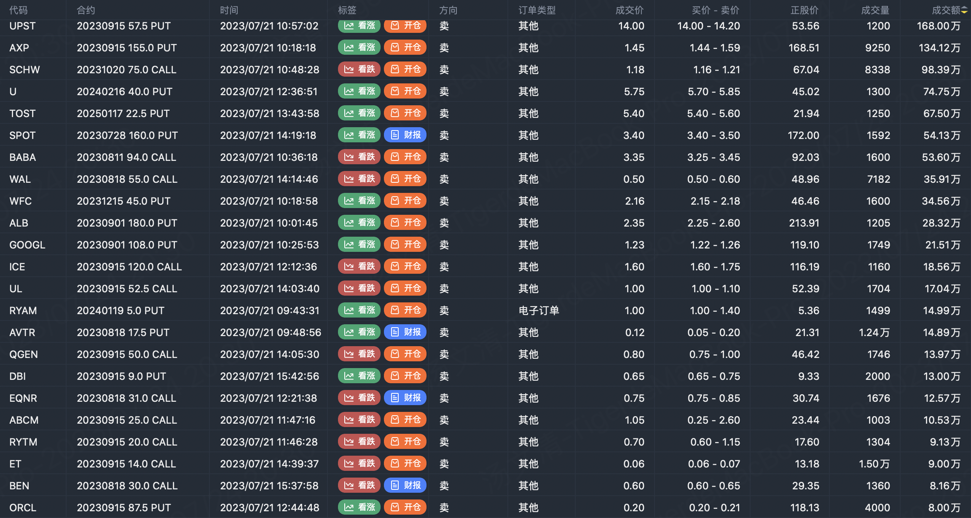
Task: Select the ICE 20230915 120.0 CALL contract
Action: click(x=129, y=267)
